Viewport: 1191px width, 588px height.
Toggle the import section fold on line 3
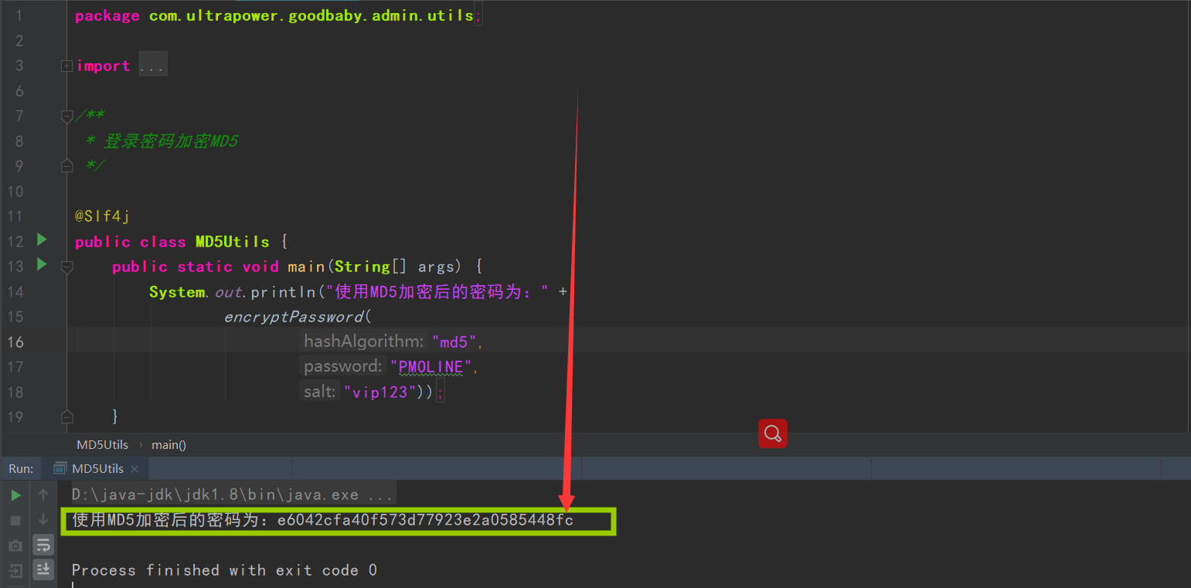(66, 66)
